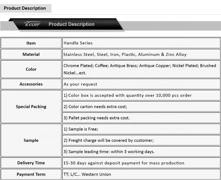Select the color box 10,000 pcs line
Image resolution: width=221 pixels, height=180 pixels.
(128, 95)
